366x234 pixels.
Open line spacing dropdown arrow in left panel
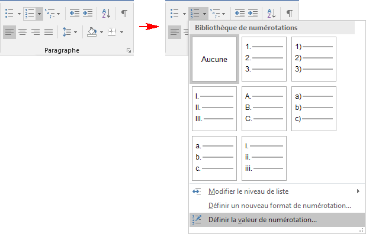click(x=75, y=32)
